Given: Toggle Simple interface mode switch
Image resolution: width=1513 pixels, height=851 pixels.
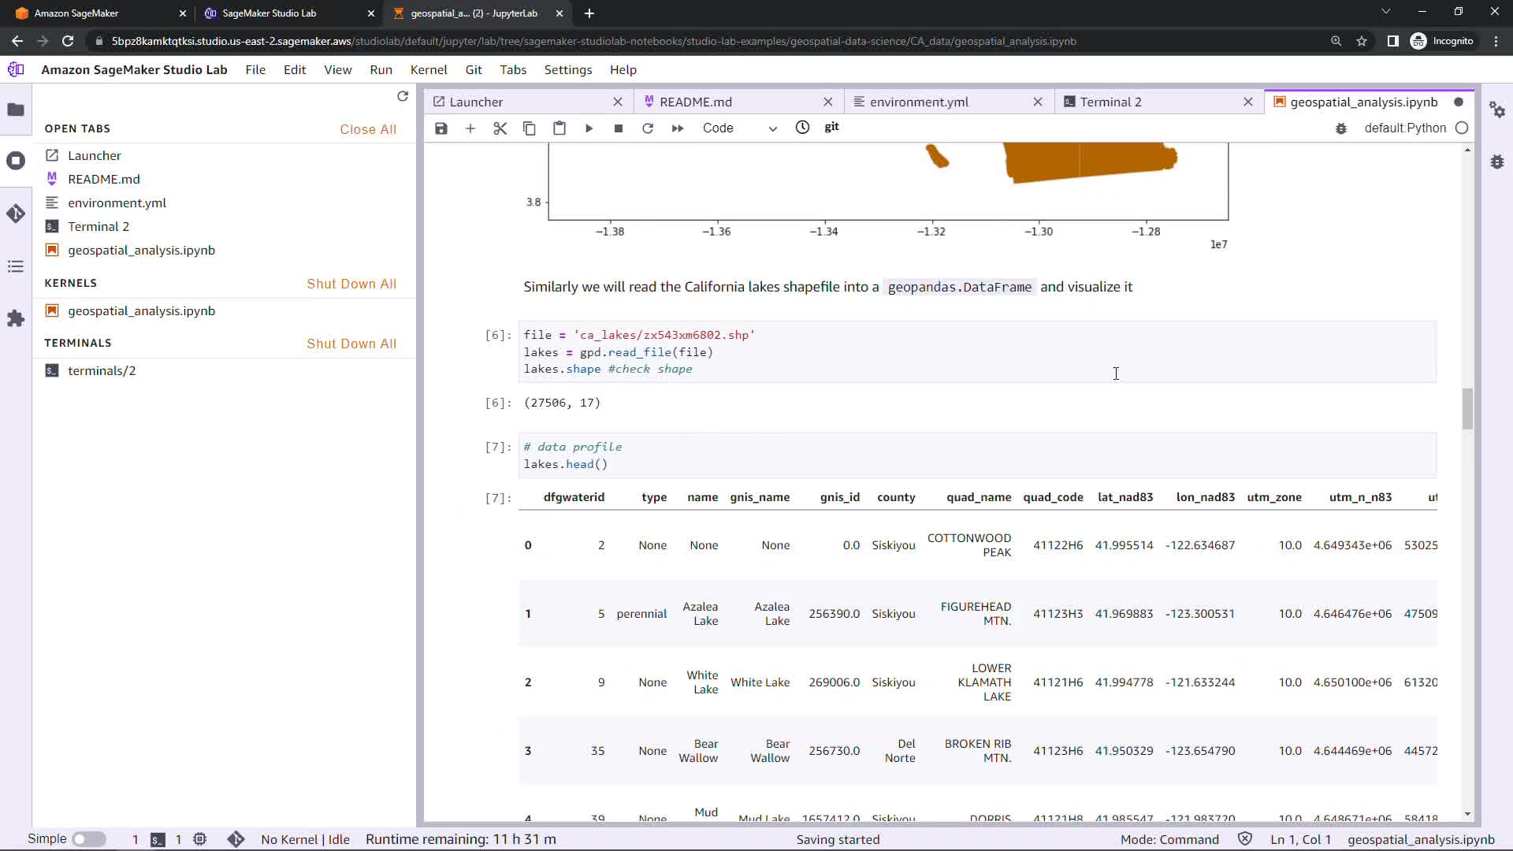Looking at the screenshot, I should (88, 839).
